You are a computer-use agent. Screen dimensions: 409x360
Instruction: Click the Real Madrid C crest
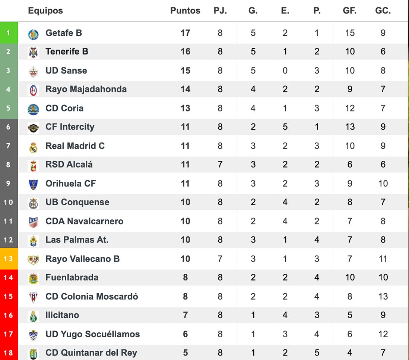(x=34, y=147)
